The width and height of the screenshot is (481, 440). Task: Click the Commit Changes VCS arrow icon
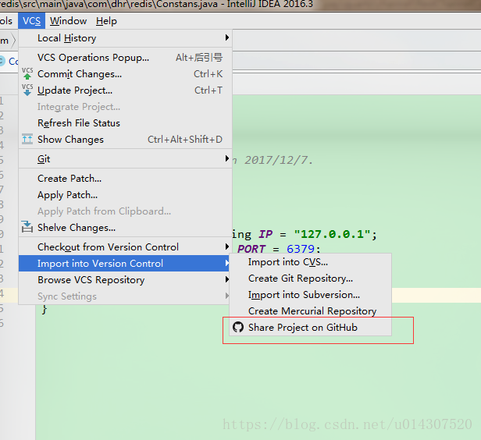(27, 74)
